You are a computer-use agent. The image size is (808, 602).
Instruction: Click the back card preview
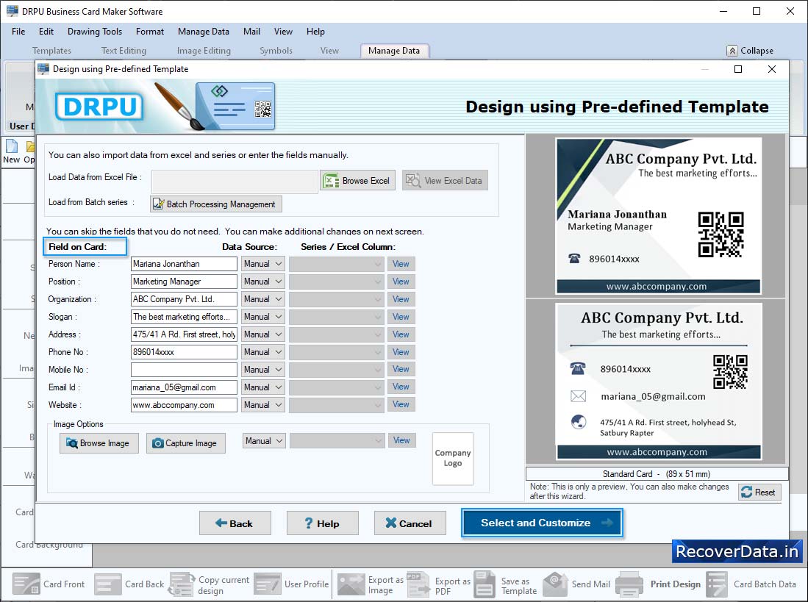[x=658, y=381]
